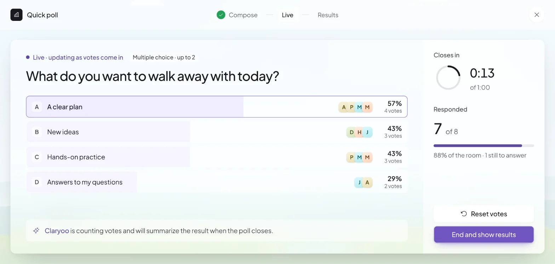
Task: Click the J voter avatar on Answers to my questions
Action: [x=359, y=183]
